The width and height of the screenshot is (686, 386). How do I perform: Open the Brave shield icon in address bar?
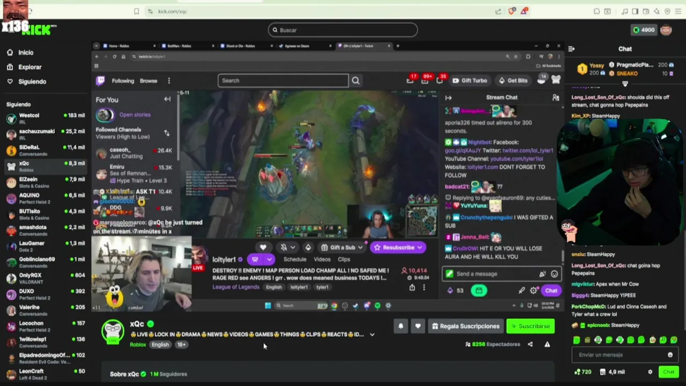point(512,11)
